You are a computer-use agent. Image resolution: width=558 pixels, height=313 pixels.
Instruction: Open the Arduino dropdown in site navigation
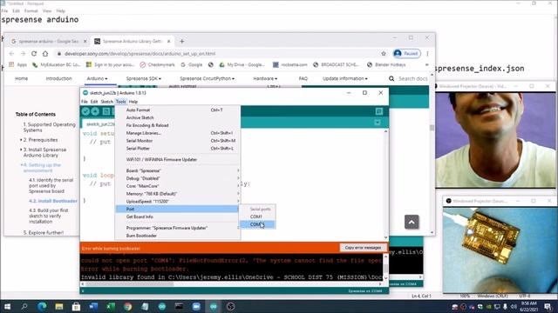pos(97,78)
